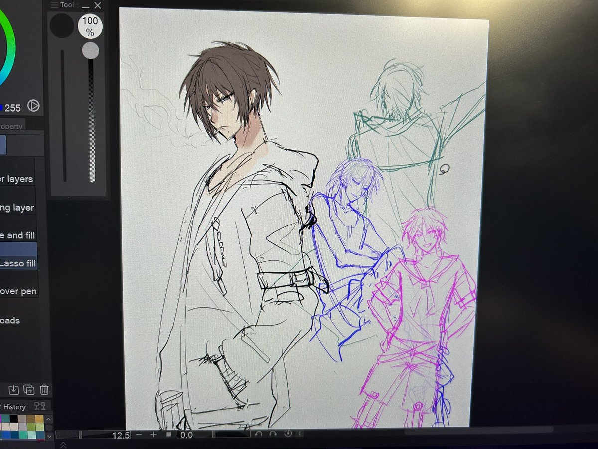Click the dark brush size preview circle
The width and height of the screenshot is (598, 449).
point(62,25)
